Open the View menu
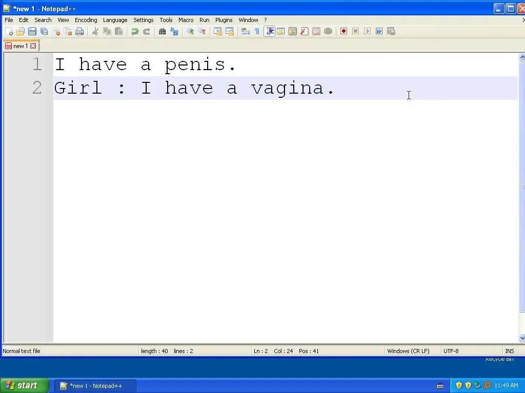Viewport: 525px width, 393px height. (63, 20)
